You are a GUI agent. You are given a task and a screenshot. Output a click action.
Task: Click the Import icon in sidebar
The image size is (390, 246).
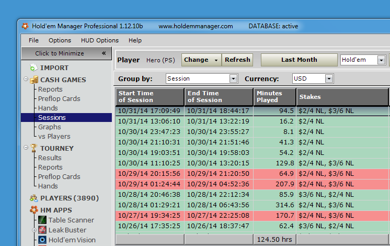click(33, 68)
